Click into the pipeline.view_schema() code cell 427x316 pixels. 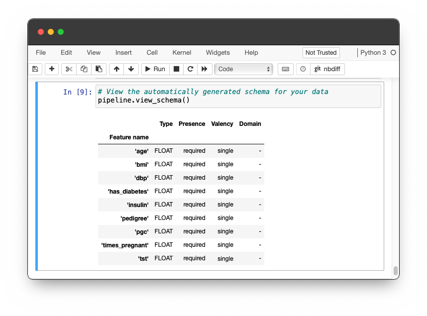238,96
